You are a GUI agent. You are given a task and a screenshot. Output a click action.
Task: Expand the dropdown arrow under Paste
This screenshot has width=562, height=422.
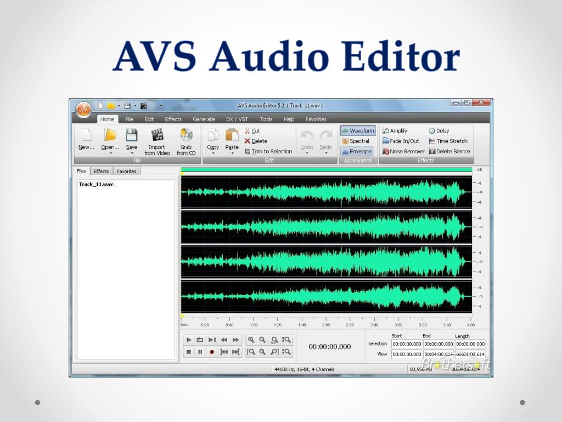coord(232,153)
